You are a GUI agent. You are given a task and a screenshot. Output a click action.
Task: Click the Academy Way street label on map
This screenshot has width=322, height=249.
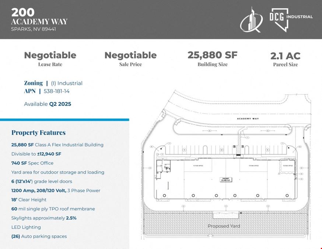click(x=248, y=119)
